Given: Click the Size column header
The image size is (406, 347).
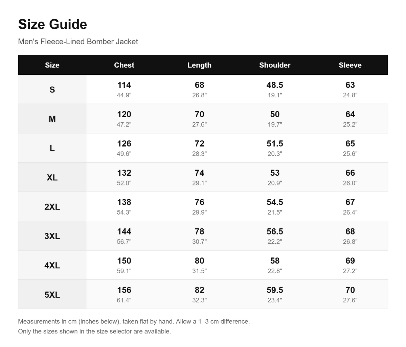Looking at the screenshot, I should 52,65.
